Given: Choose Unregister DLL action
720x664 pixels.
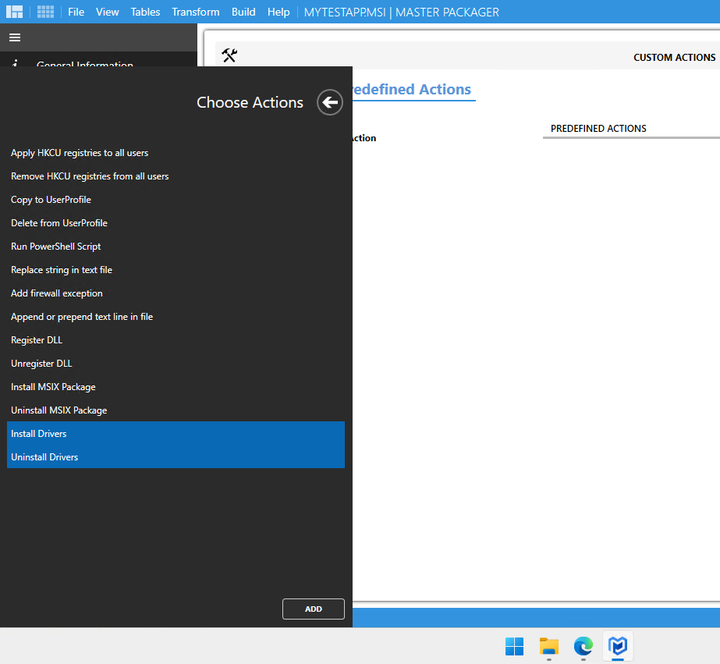Looking at the screenshot, I should pyautogui.click(x=176, y=364).
